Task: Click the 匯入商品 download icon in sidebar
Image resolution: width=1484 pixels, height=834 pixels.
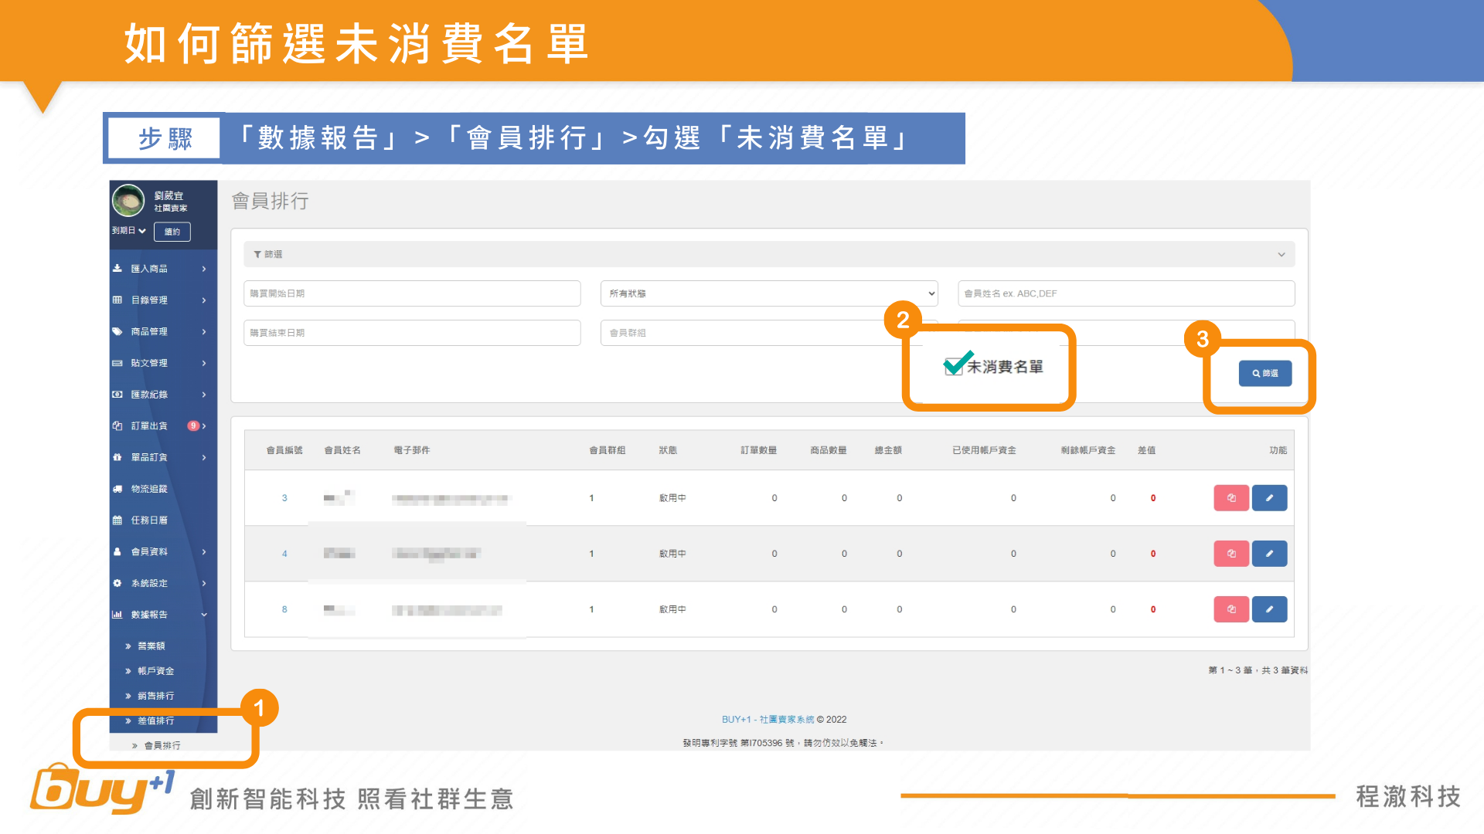Action: tap(117, 269)
